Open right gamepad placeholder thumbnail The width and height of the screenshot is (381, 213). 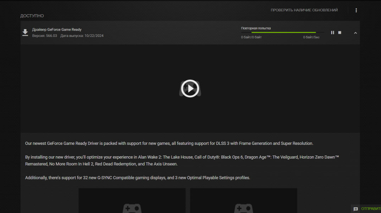[x=243, y=201]
